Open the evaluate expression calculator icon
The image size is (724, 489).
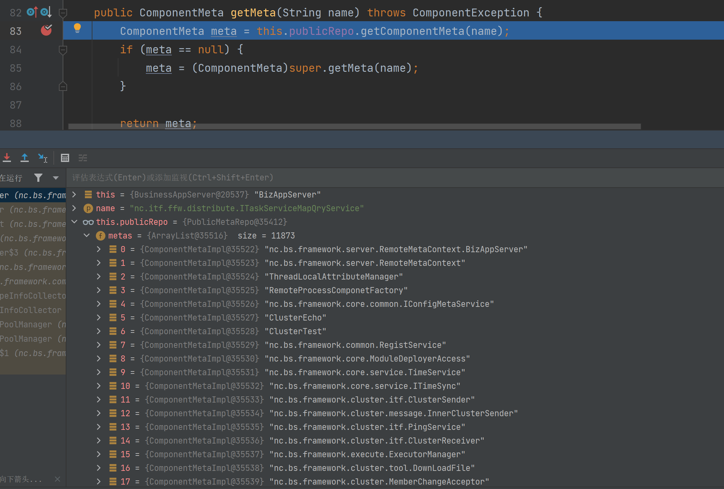pos(65,158)
